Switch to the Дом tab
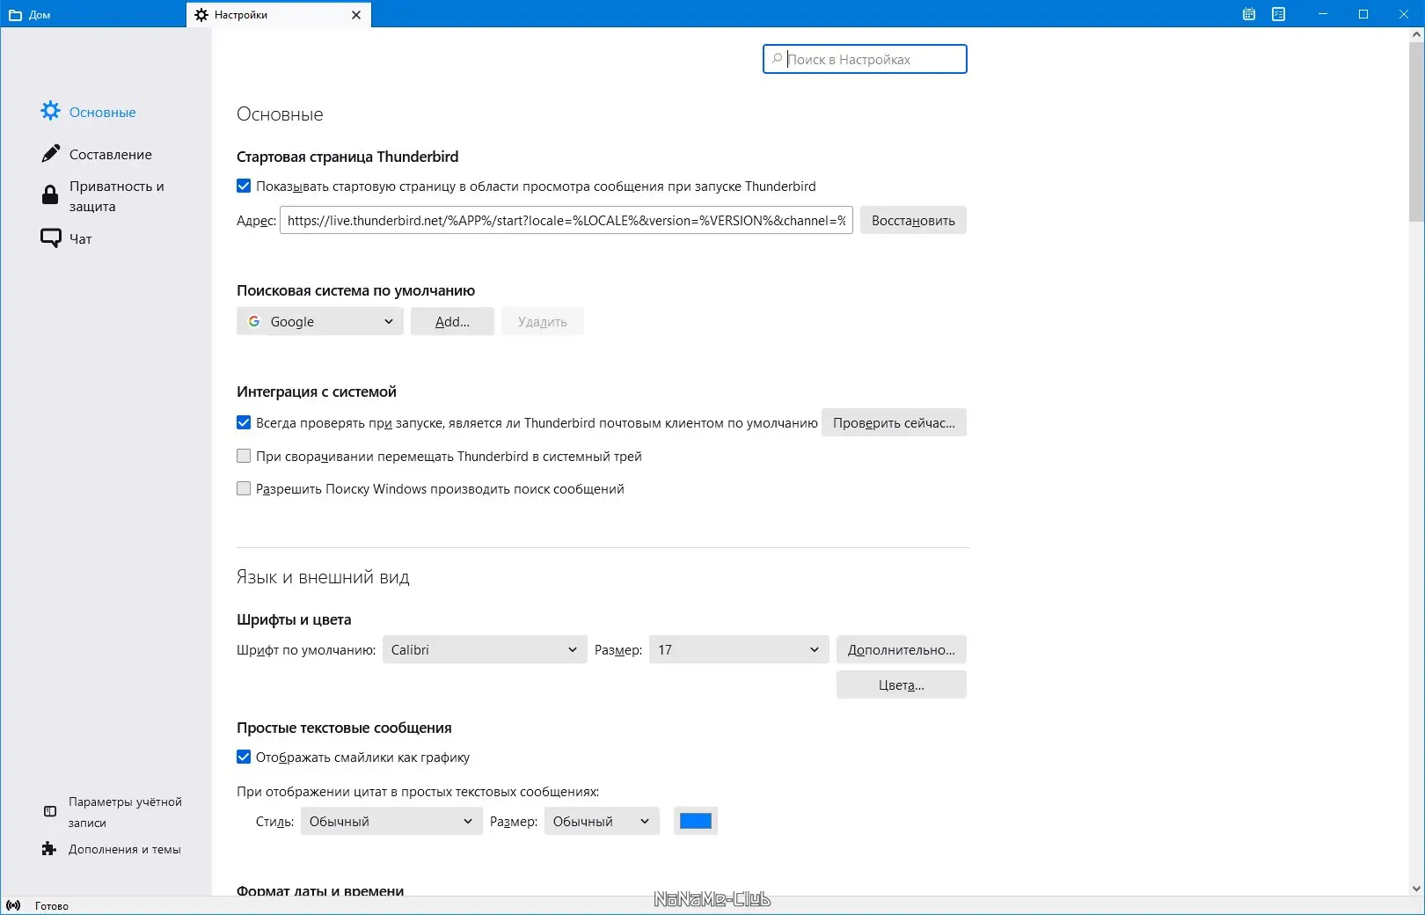This screenshot has height=915, width=1425. [x=93, y=15]
